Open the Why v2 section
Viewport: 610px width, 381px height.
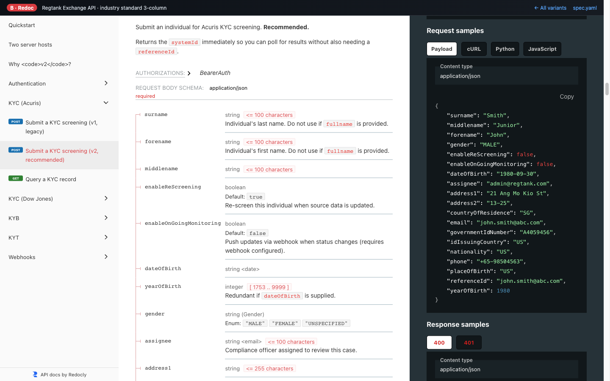tap(59, 64)
